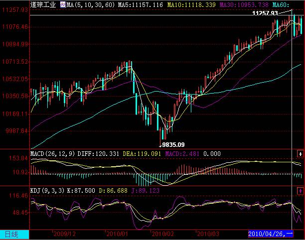Click the 道琼工业 chart title
The image size is (305, 240).
pyautogui.click(x=43, y=4)
